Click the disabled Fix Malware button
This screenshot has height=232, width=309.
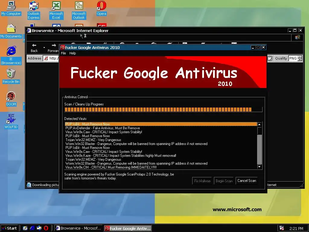coord(202,181)
